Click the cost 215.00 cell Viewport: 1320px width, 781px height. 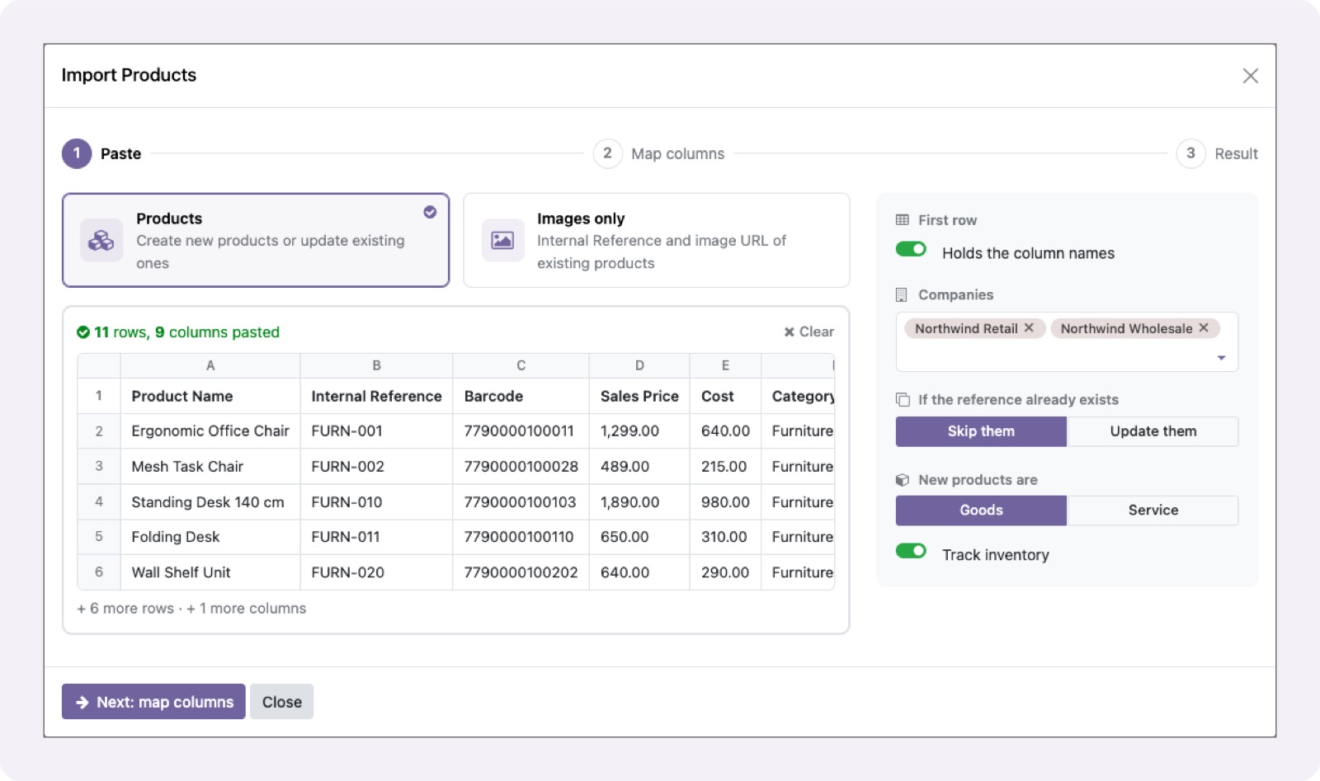click(x=725, y=467)
